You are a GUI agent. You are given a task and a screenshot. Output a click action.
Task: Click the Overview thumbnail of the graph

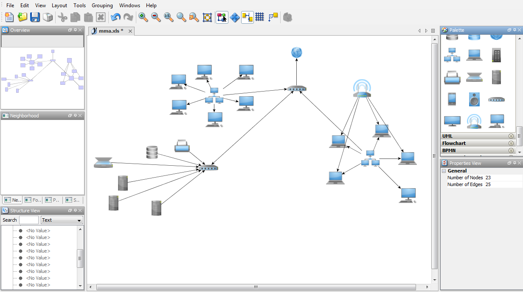coord(42,72)
